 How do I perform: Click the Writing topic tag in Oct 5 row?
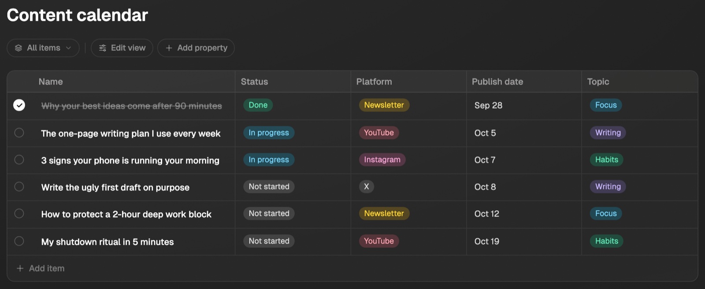[x=608, y=133]
